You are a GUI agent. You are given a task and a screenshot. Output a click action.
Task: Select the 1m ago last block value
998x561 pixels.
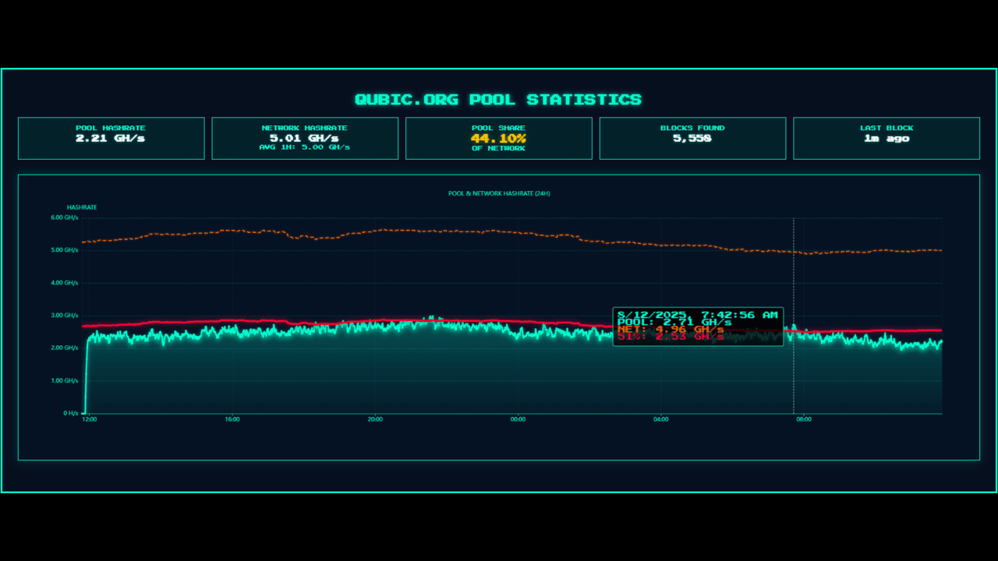point(887,138)
